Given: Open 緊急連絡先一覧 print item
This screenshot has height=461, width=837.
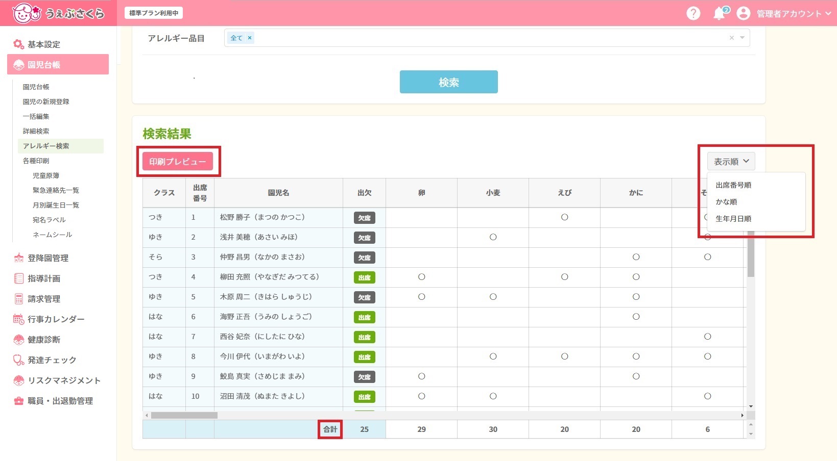Looking at the screenshot, I should click(56, 190).
